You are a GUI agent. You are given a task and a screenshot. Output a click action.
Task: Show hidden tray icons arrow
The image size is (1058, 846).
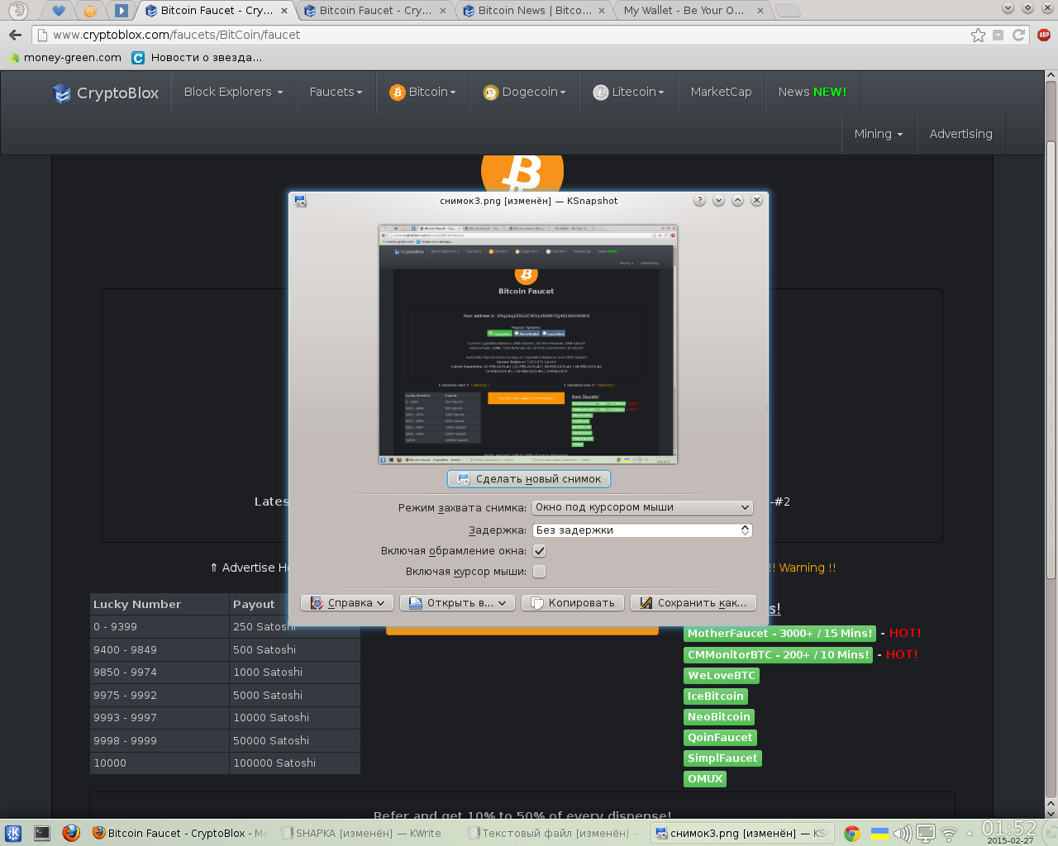[x=970, y=834]
